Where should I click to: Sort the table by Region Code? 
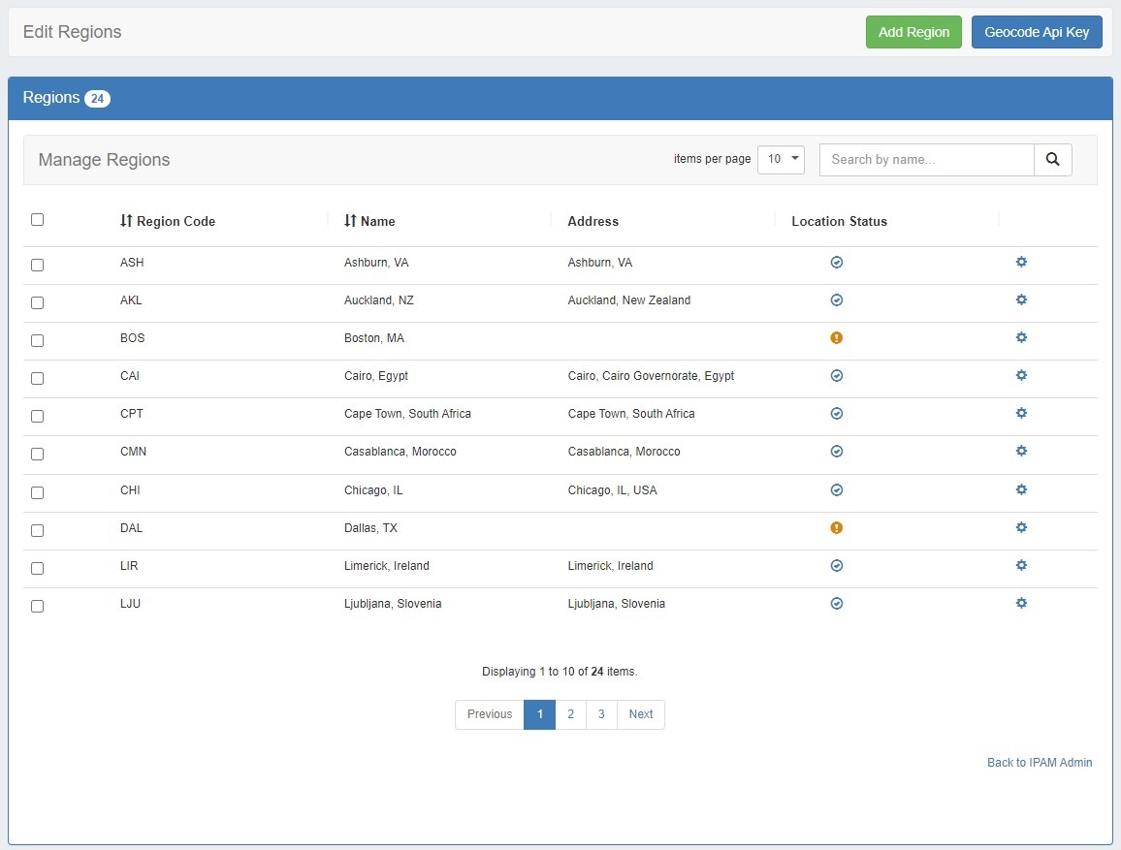pyautogui.click(x=167, y=221)
